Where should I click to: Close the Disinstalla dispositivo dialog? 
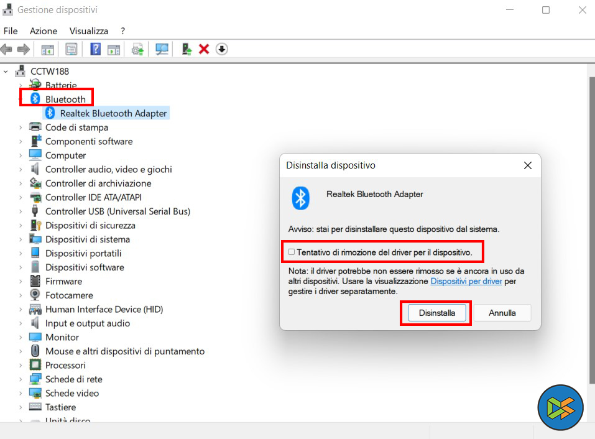527,165
